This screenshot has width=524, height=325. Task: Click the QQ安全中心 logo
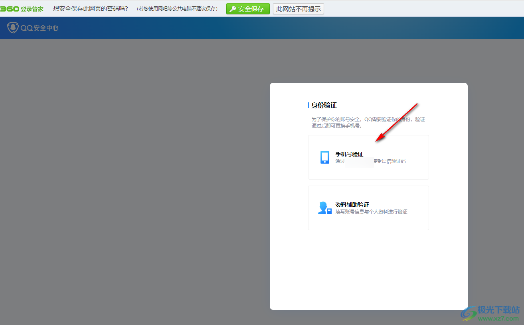pos(33,28)
